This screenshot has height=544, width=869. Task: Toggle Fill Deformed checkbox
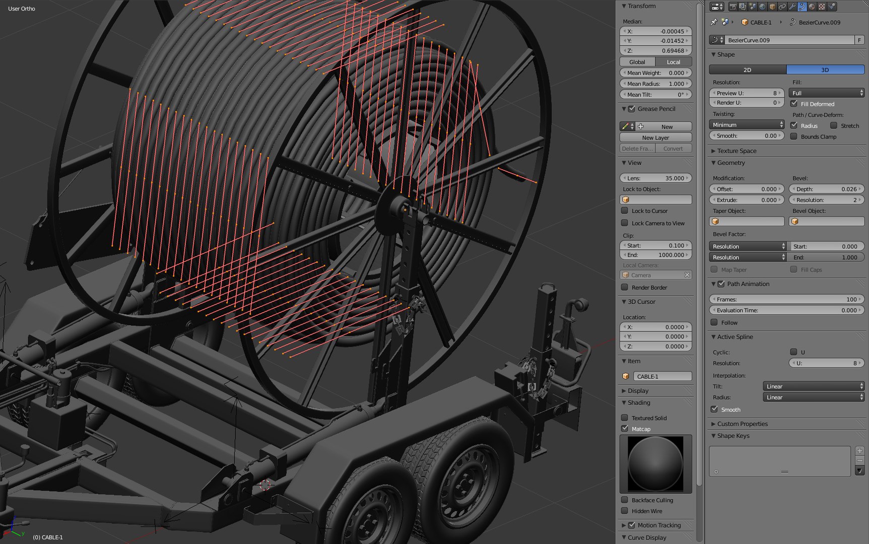coord(794,104)
